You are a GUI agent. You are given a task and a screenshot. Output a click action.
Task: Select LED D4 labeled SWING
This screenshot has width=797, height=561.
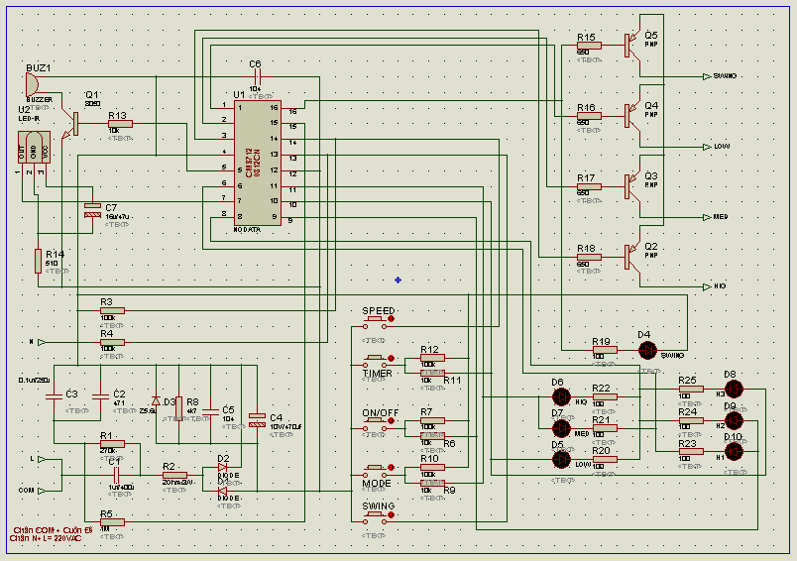coord(647,350)
